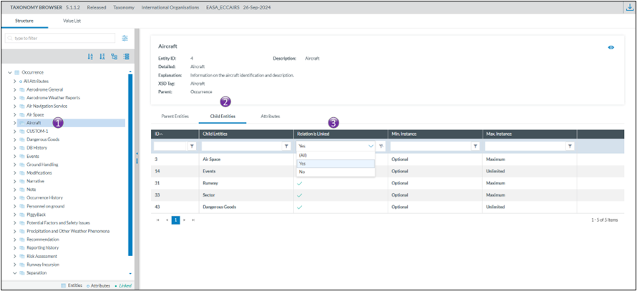637x291 pixels.
Task: Select 'No' in Relation is Linked dropdown
Action: click(302, 172)
